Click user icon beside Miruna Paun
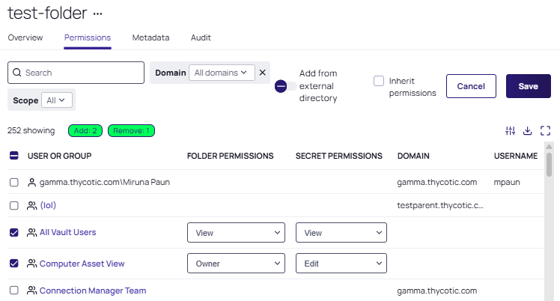Viewport: 560px width, 301px height. (x=31, y=183)
